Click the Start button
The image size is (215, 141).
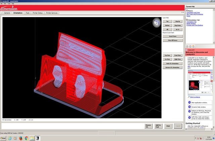(x=3, y=138)
